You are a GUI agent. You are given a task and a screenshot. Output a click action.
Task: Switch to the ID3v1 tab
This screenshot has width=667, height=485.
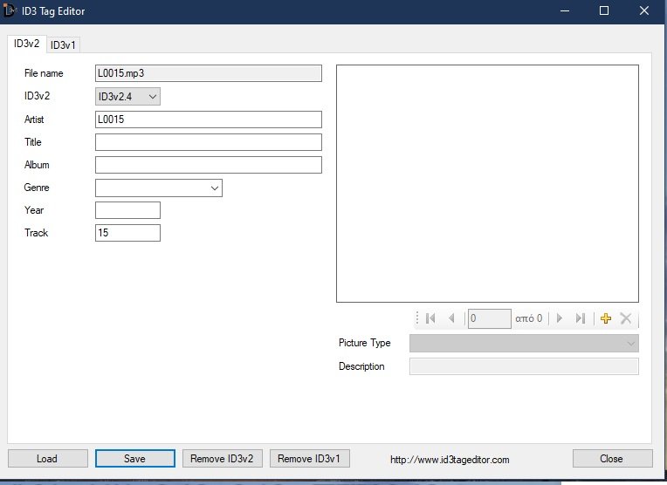(x=65, y=45)
